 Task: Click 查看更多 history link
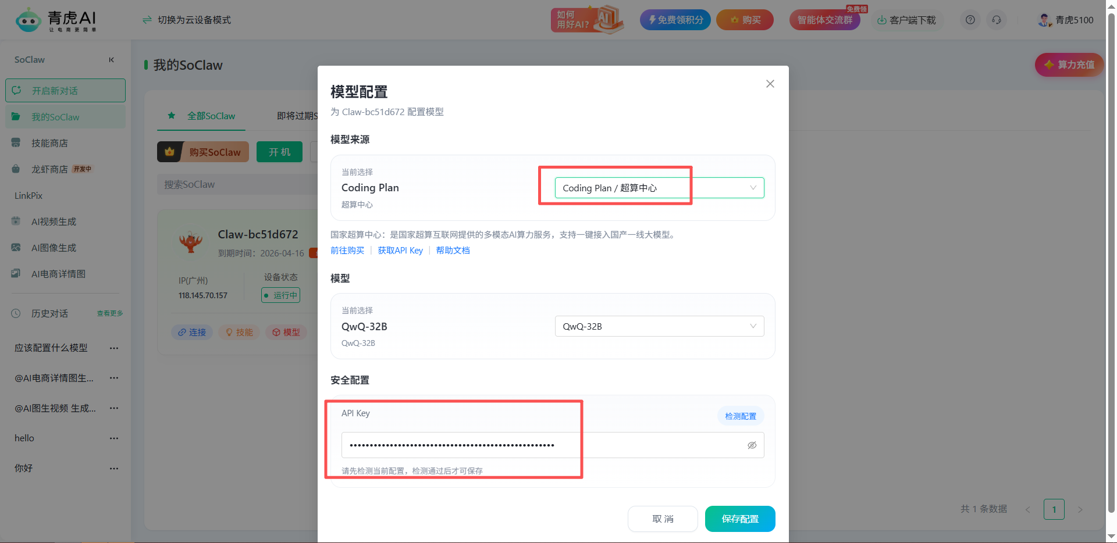(110, 313)
